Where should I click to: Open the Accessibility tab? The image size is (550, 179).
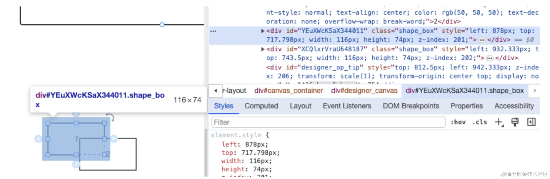pyautogui.click(x=514, y=106)
